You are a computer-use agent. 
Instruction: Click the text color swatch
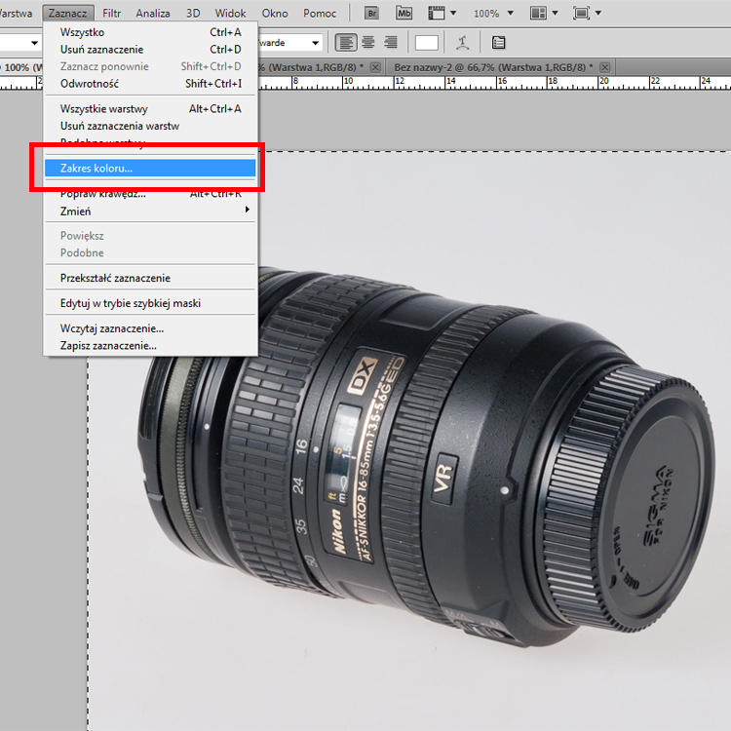pyautogui.click(x=426, y=43)
